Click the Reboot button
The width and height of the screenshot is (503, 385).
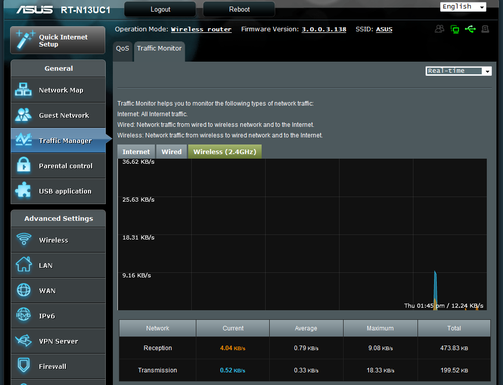click(x=239, y=9)
